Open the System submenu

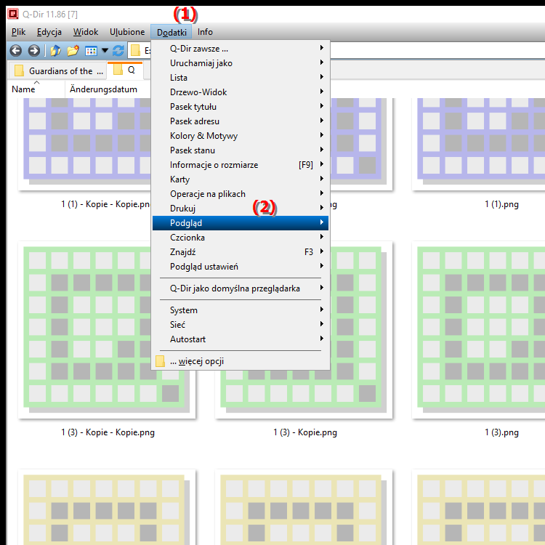(x=241, y=310)
